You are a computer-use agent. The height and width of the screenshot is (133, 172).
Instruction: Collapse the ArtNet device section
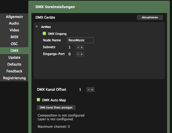37,27
